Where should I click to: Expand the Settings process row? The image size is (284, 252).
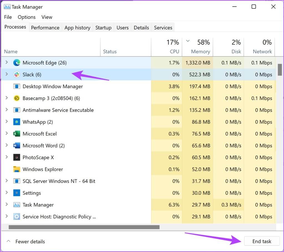[7, 192]
